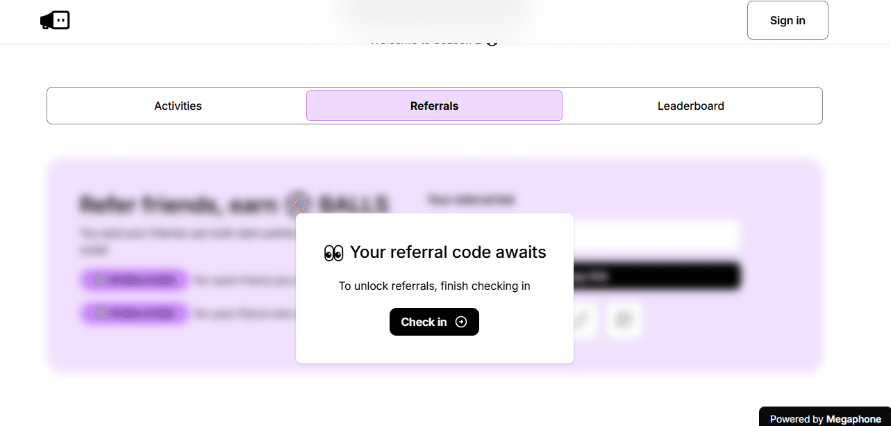Click the blurred BALLS token icon in heading

tap(299, 204)
